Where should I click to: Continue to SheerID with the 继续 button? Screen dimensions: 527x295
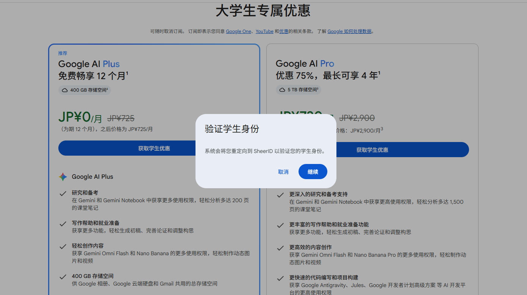pyautogui.click(x=313, y=172)
